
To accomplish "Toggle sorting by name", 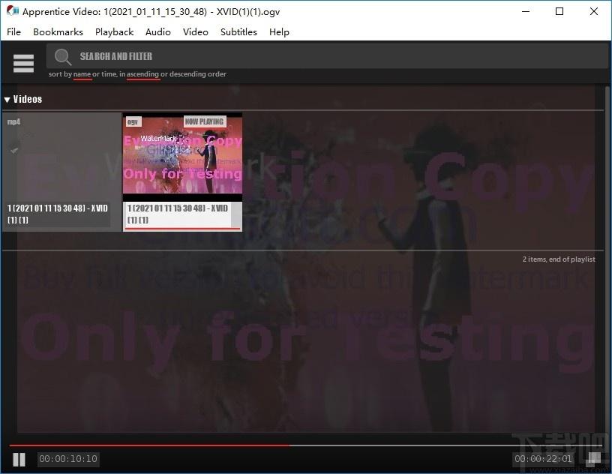I will click(x=82, y=74).
